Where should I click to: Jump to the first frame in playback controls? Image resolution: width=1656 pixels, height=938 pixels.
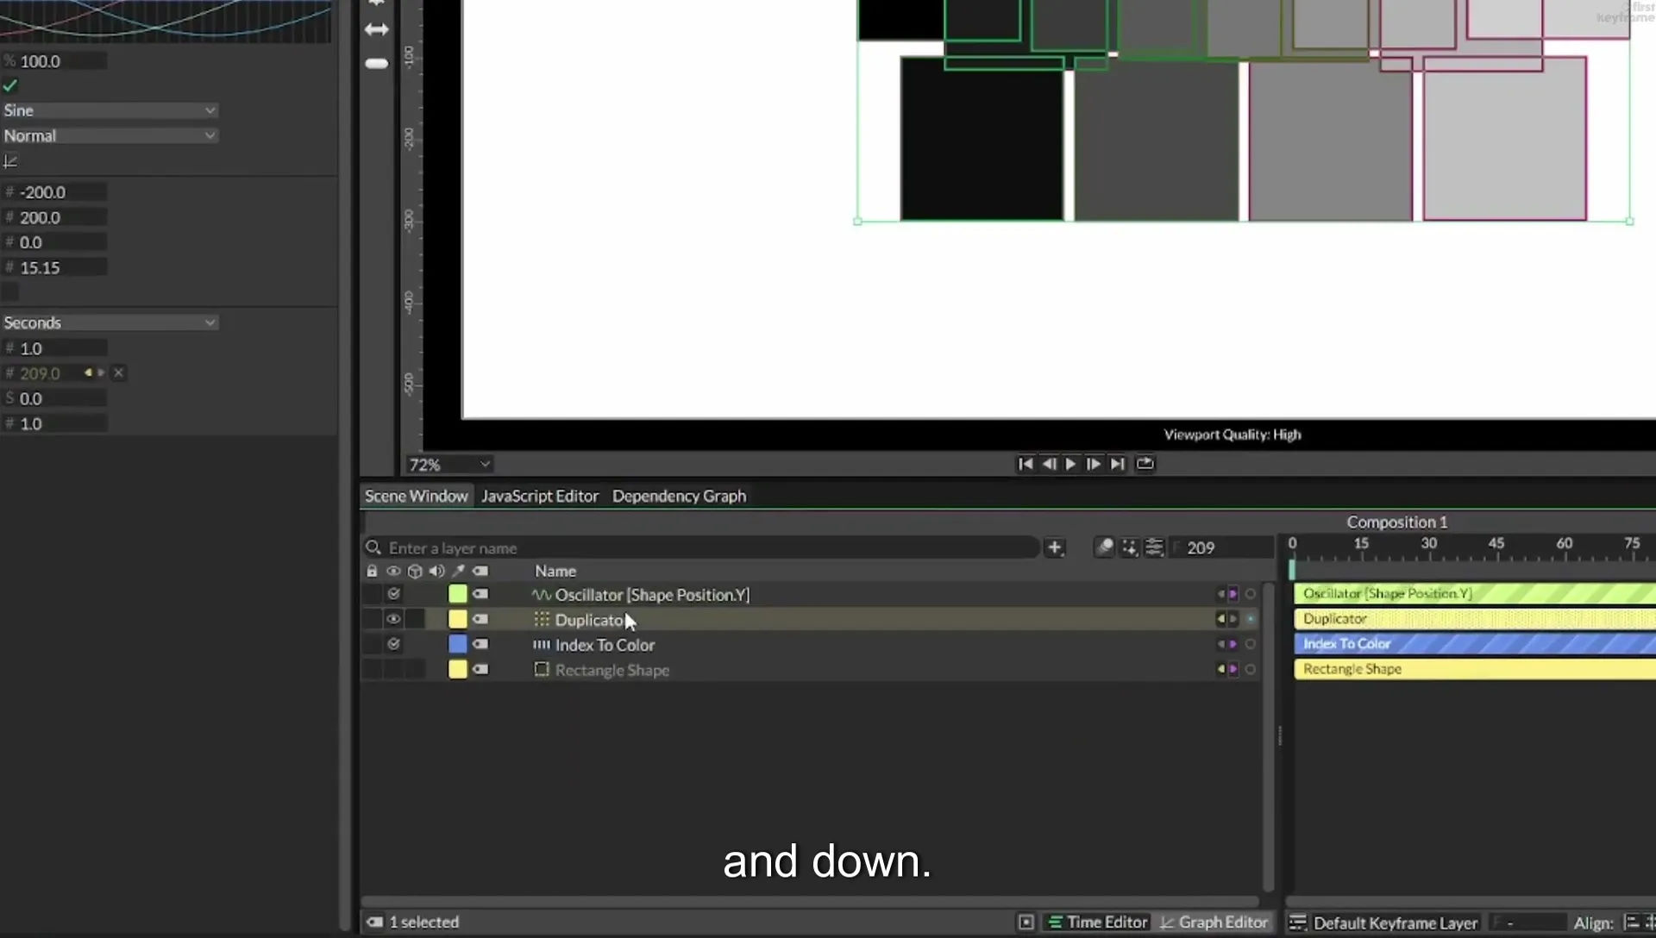(x=1026, y=464)
